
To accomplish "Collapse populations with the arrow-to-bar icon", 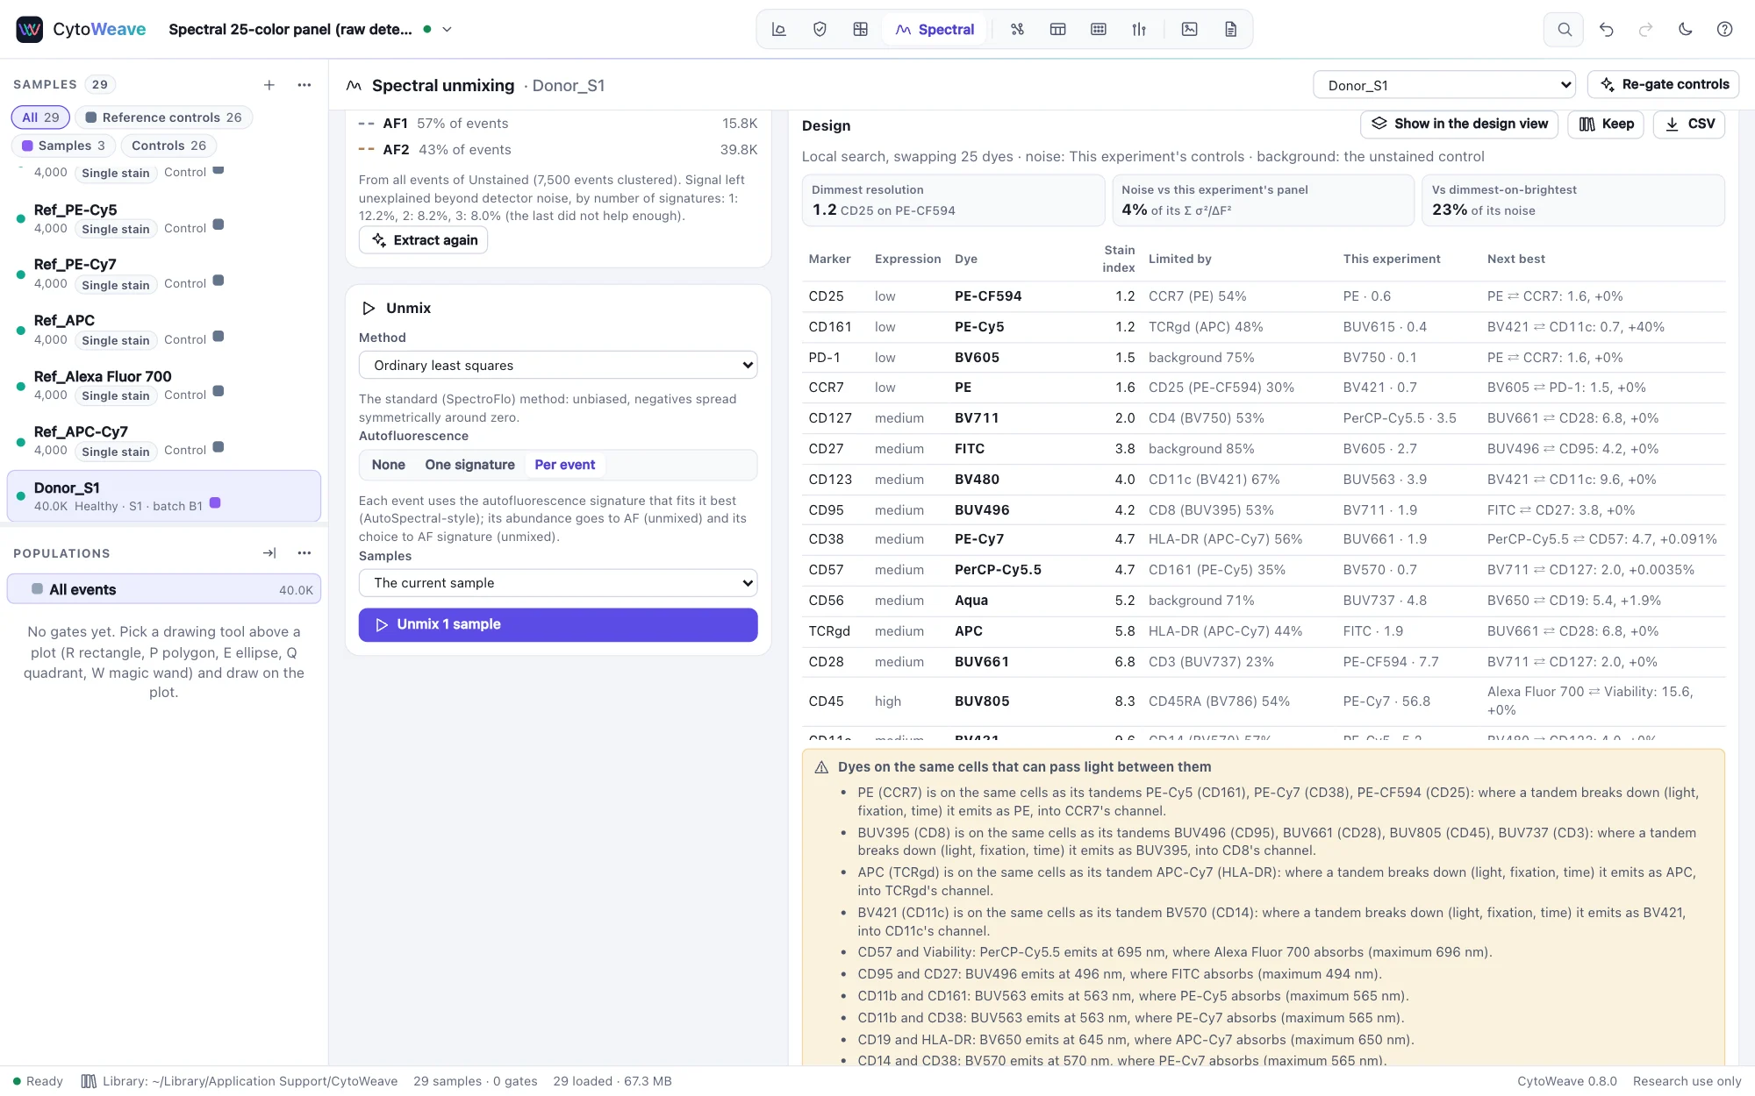I will 269,553.
